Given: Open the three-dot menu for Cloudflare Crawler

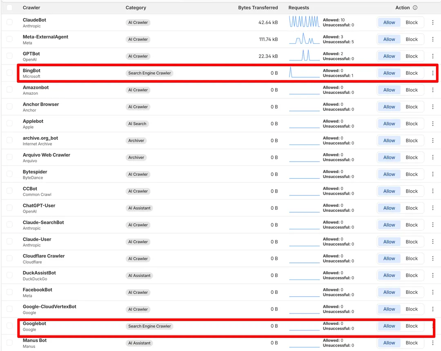Looking at the screenshot, I should click(432, 258).
